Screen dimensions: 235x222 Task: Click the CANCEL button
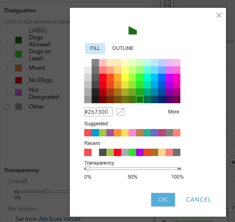click(198, 199)
